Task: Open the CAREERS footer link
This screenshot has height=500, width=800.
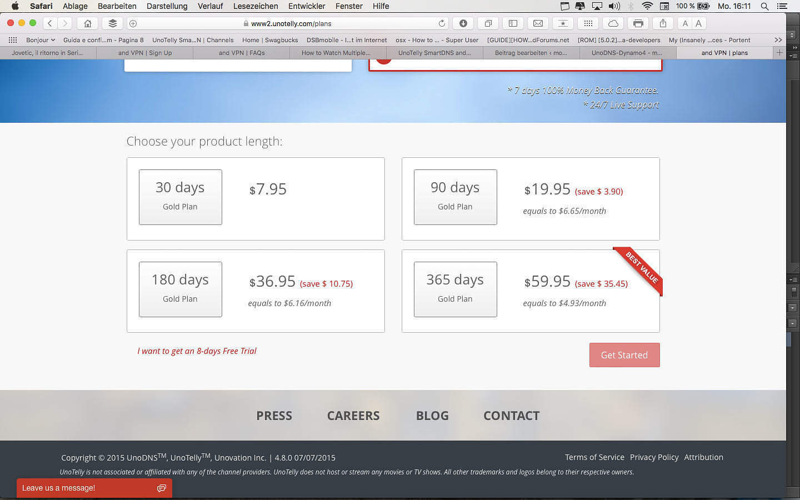Action: 353,416
